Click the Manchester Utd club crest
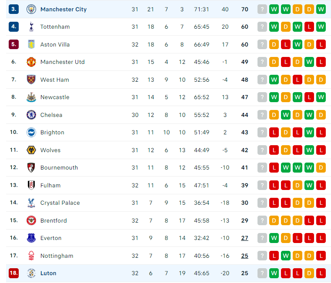Screen dimensions: 331x283 (31, 62)
